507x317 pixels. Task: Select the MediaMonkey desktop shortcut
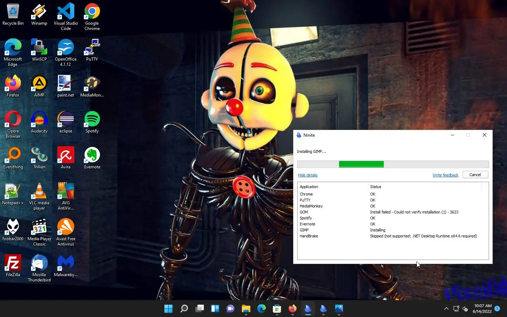coord(92,86)
